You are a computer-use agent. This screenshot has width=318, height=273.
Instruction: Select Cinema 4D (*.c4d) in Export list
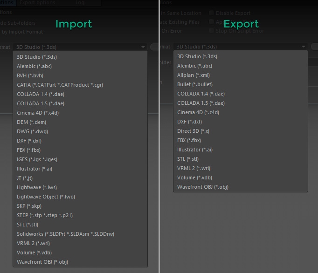pyautogui.click(x=241, y=112)
